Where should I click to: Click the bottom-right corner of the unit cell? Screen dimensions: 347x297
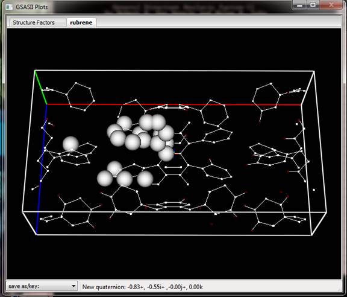(x=311, y=235)
